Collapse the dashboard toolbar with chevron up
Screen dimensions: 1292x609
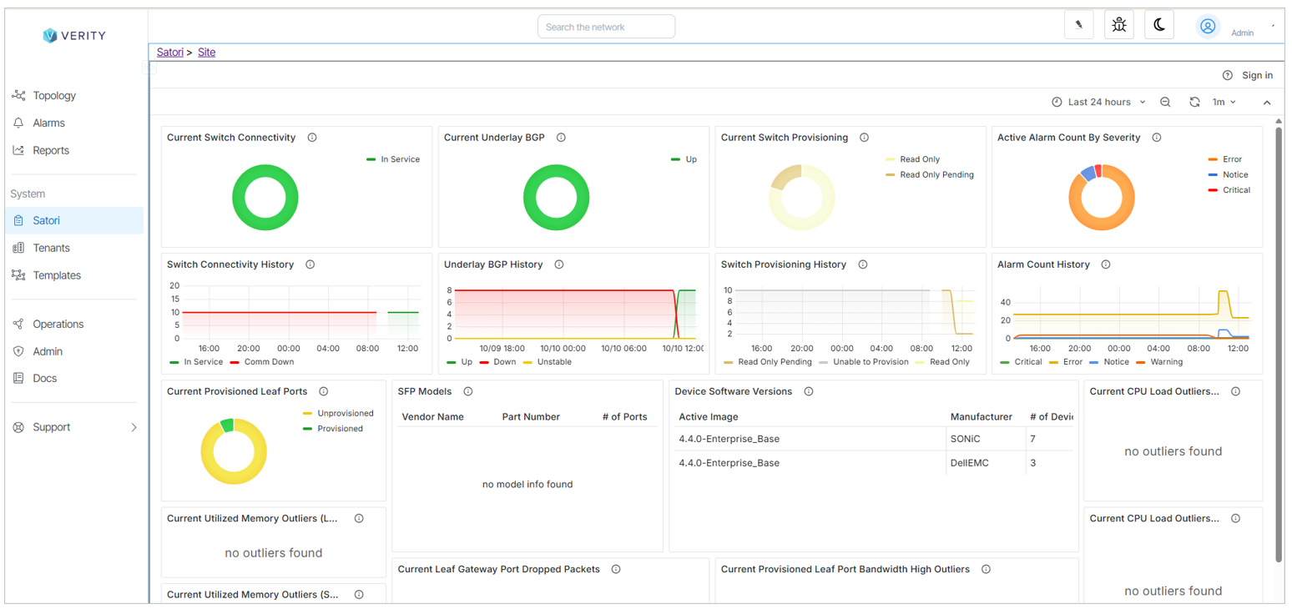click(x=1266, y=103)
